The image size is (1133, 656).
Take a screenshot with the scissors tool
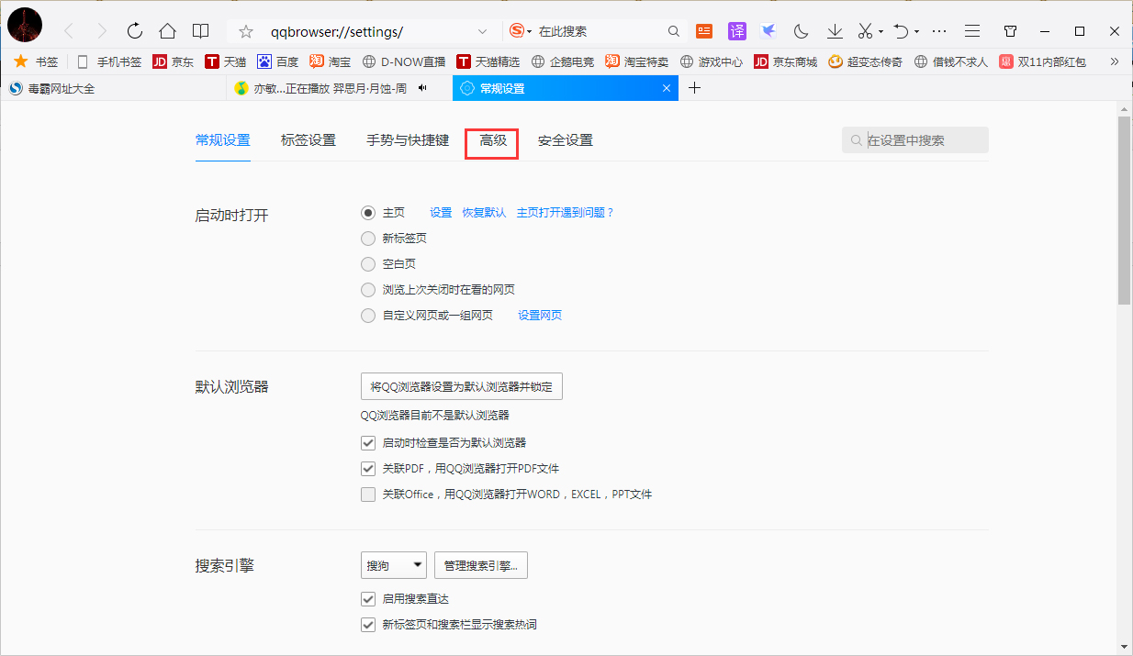(x=864, y=30)
